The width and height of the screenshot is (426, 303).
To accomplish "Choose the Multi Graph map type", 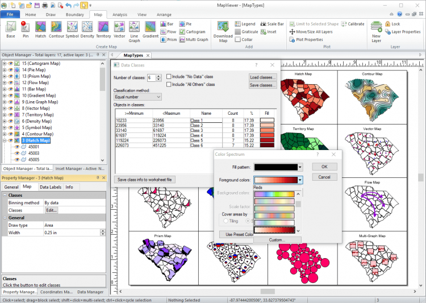I will [194, 40].
